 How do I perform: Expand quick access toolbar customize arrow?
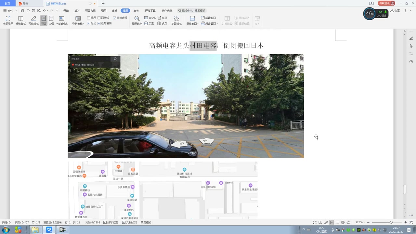coord(57,11)
